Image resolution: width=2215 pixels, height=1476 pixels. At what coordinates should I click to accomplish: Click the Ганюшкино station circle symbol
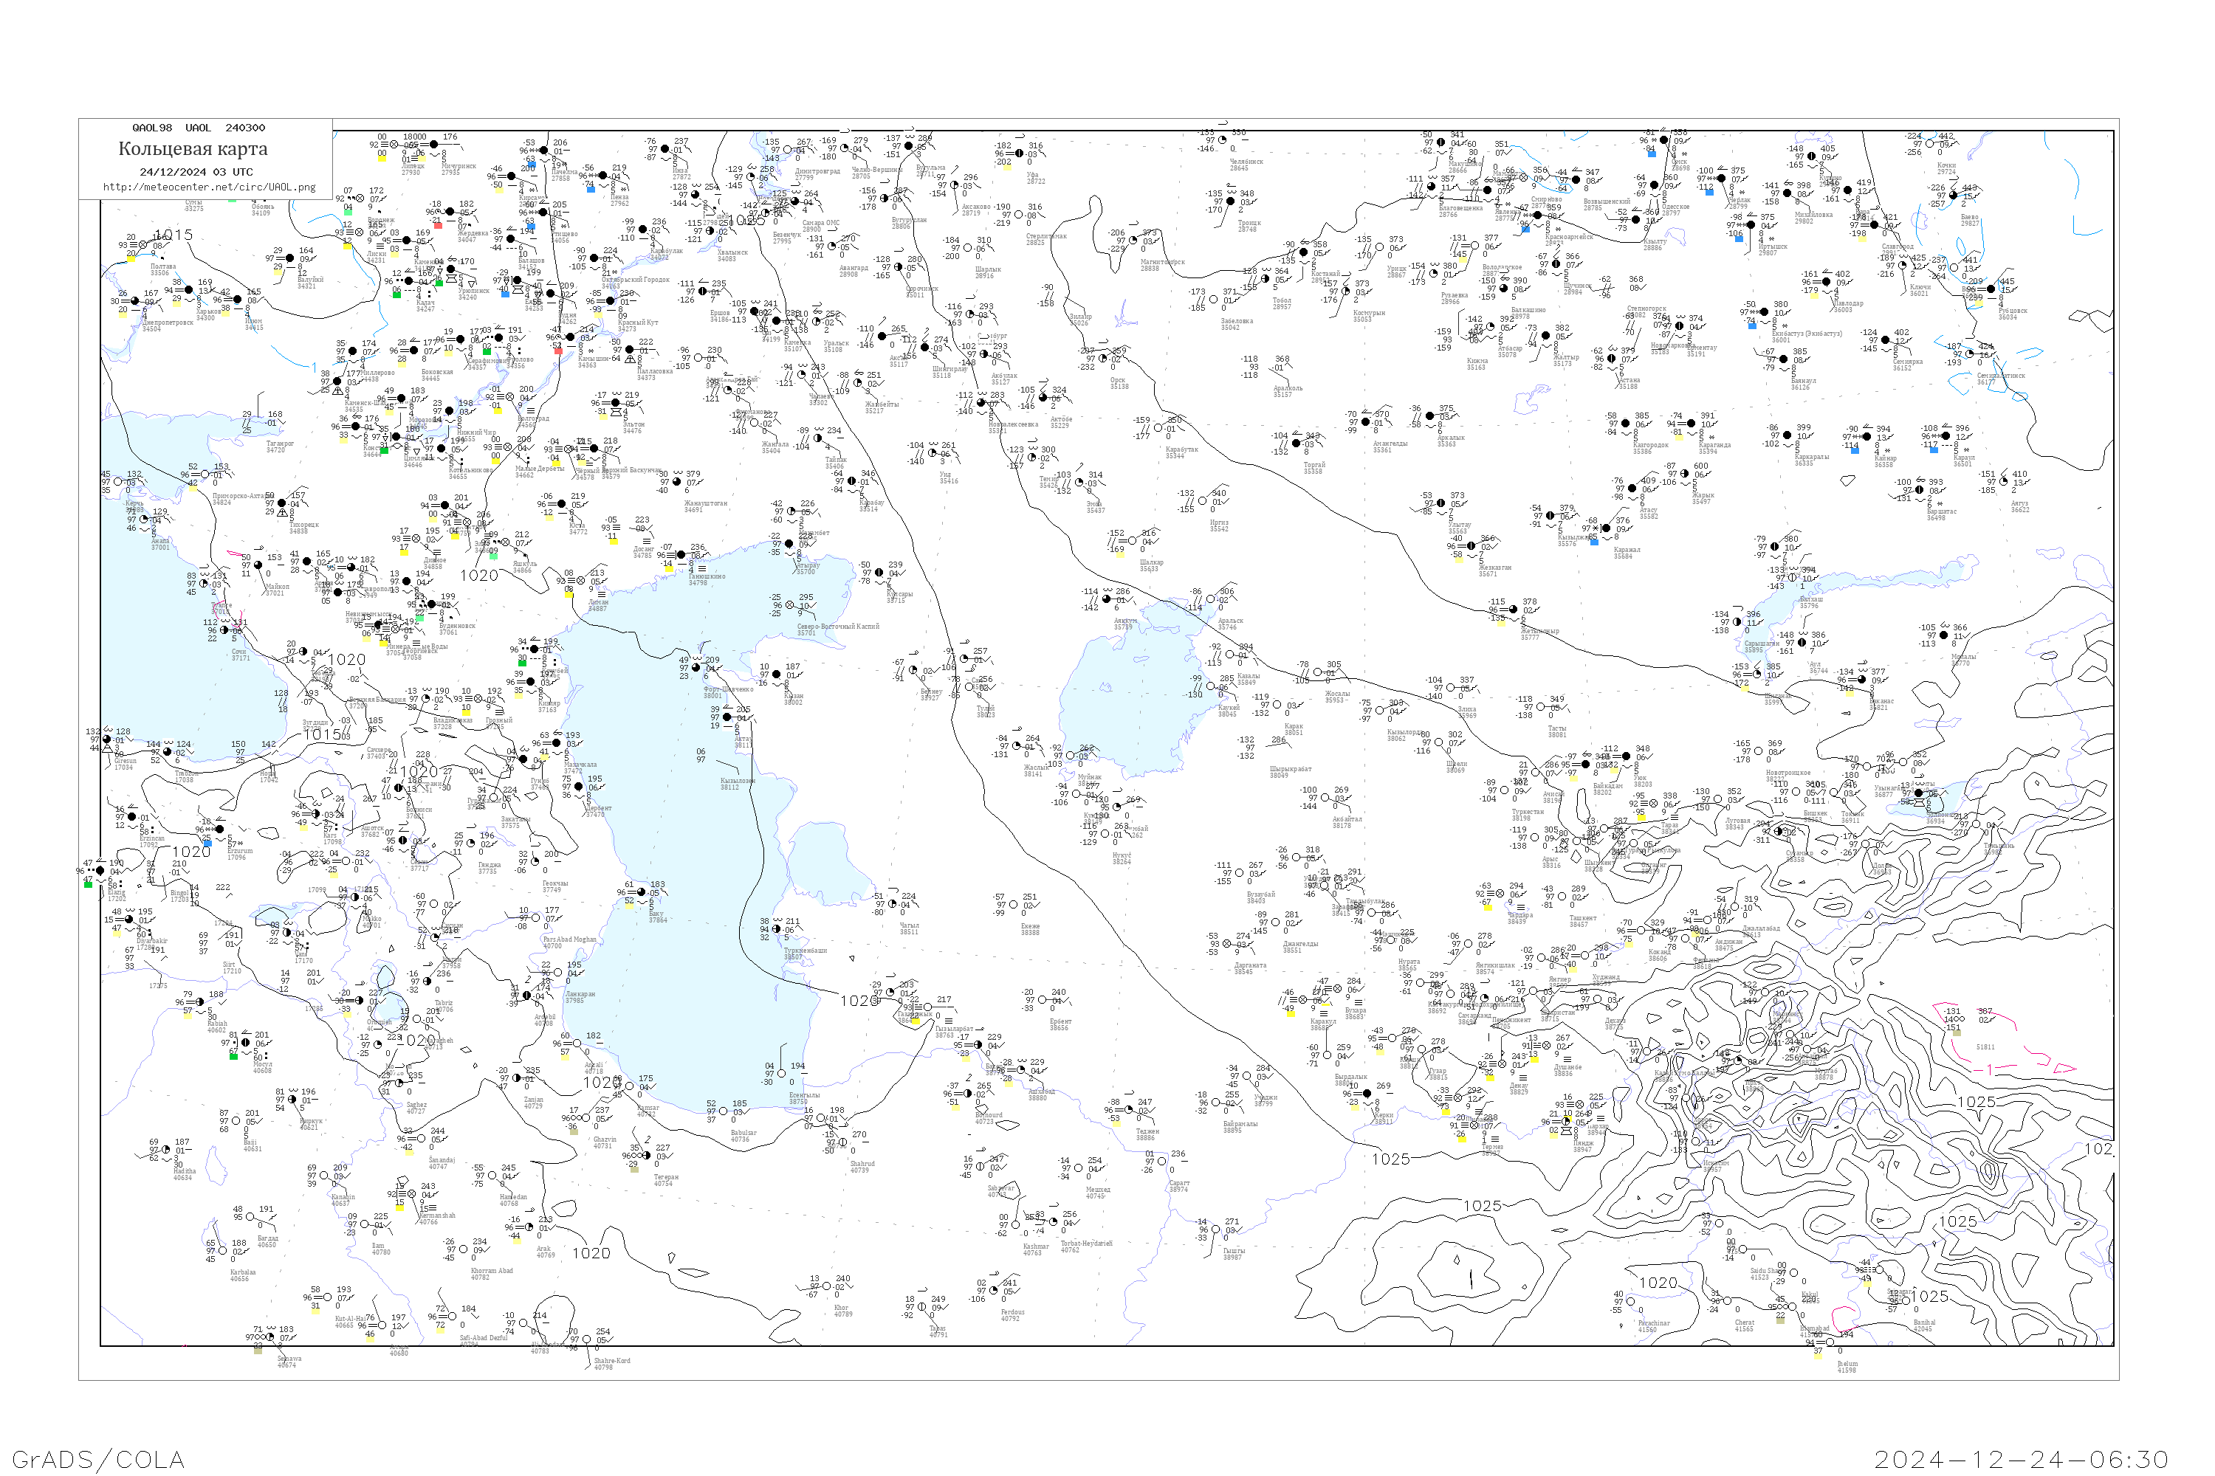coord(681,556)
